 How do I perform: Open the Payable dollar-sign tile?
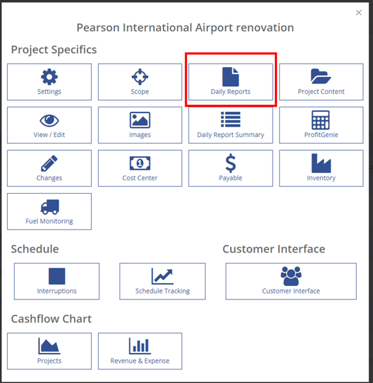231,168
